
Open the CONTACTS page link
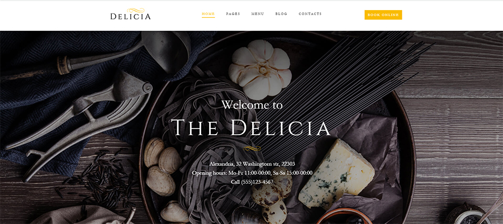(x=310, y=14)
